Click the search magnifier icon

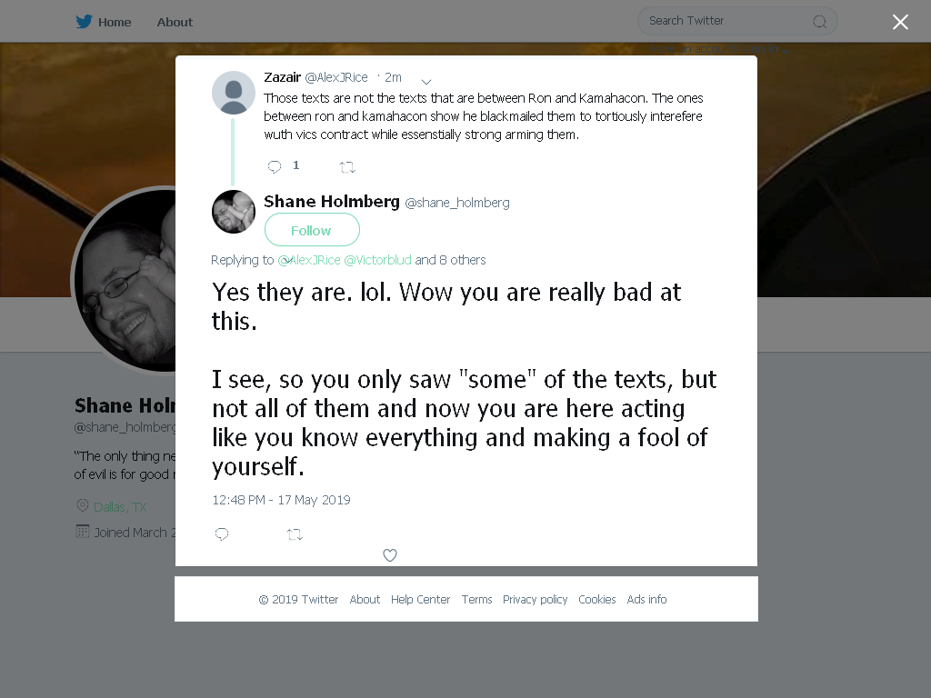pos(819,22)
